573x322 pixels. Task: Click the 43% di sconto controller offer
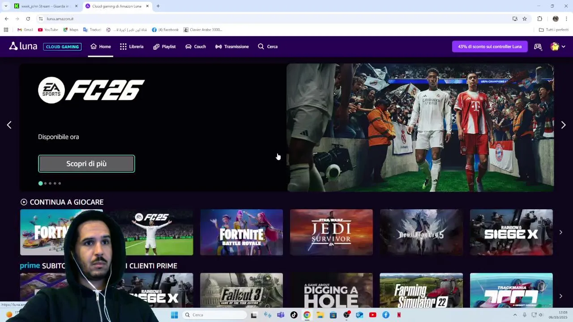point(490,47)
